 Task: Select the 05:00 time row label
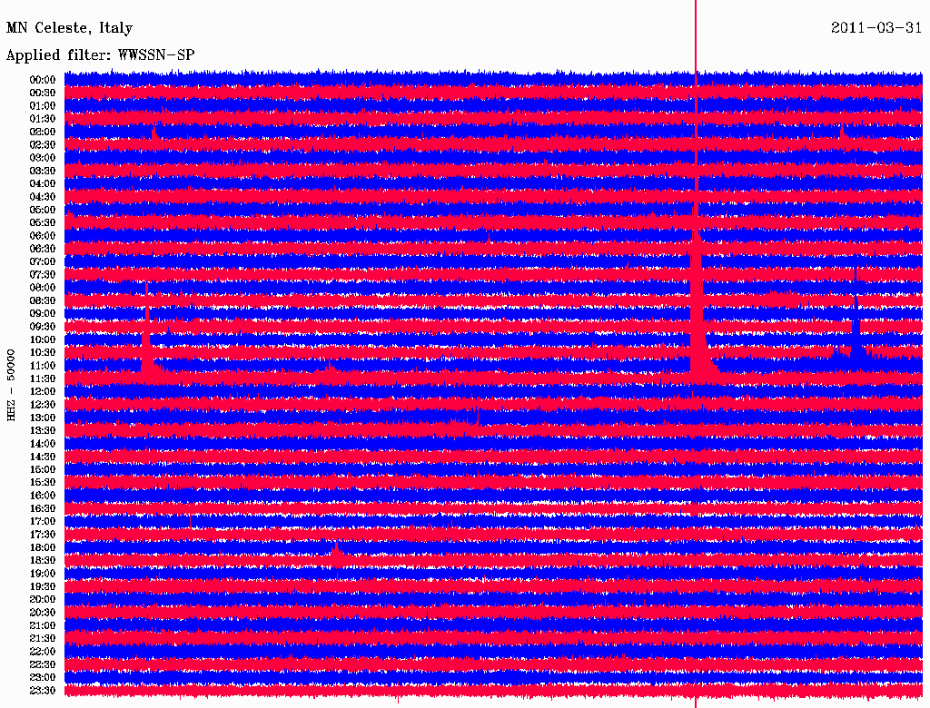pos(43,210)
